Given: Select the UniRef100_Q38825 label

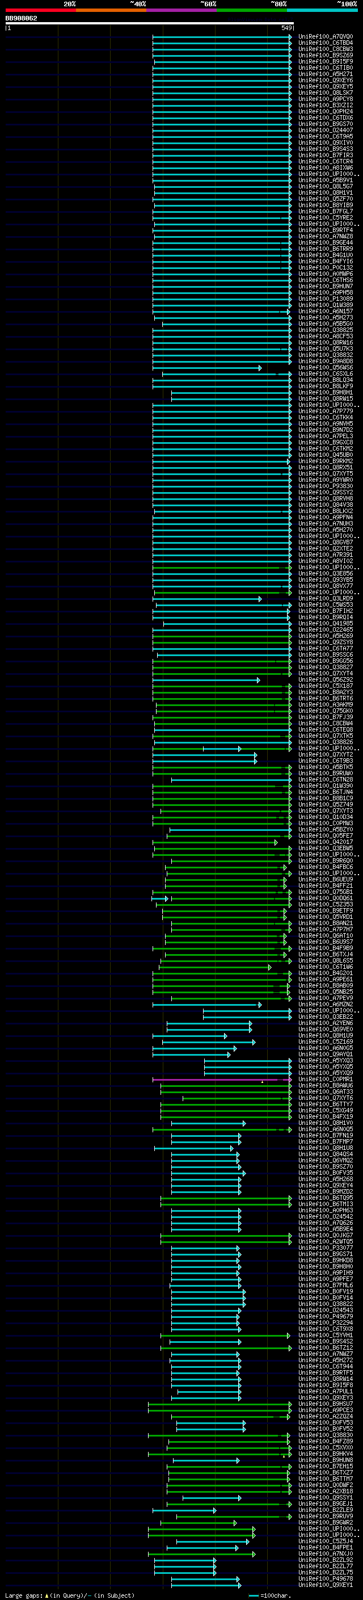Looking at the screenshot, I should [325, 330].
